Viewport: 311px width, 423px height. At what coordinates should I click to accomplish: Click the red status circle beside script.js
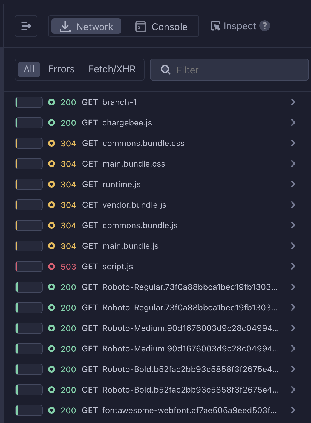point(52,266)
